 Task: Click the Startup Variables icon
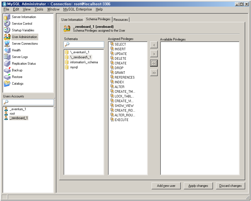click(x=7, y=30)
